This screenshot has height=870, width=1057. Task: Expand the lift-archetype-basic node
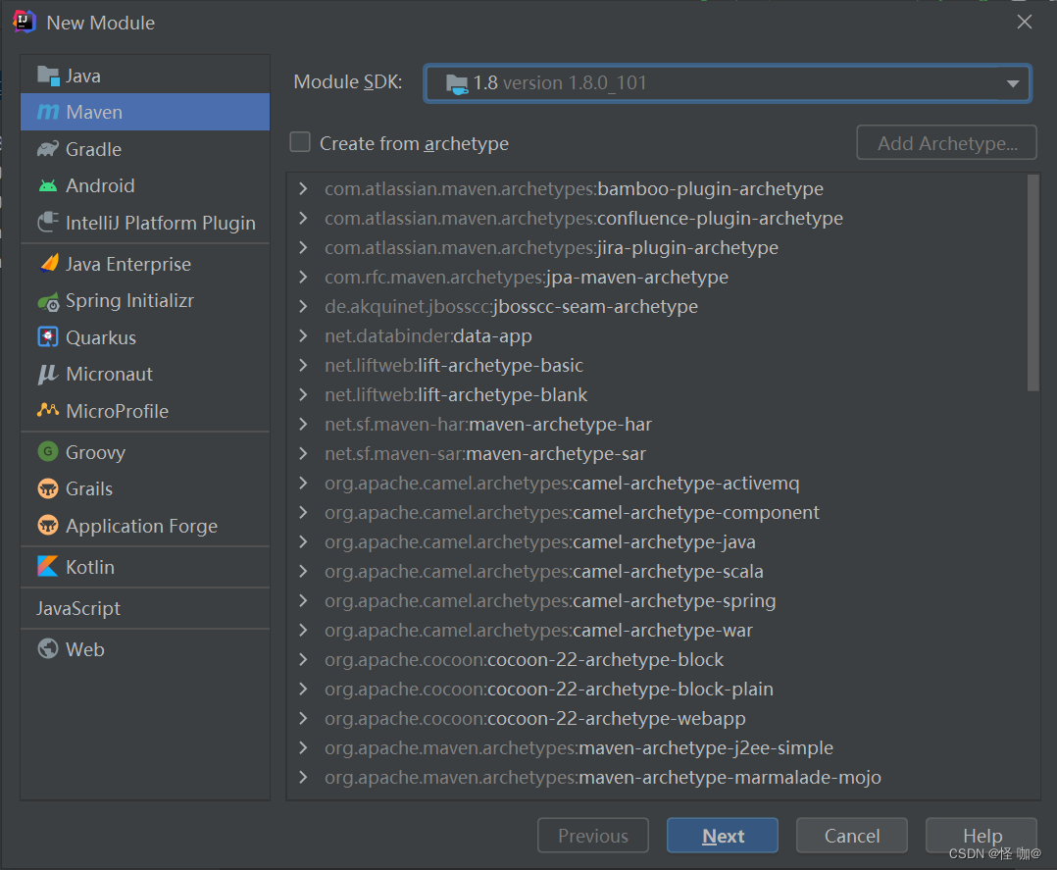click(303, 365)
